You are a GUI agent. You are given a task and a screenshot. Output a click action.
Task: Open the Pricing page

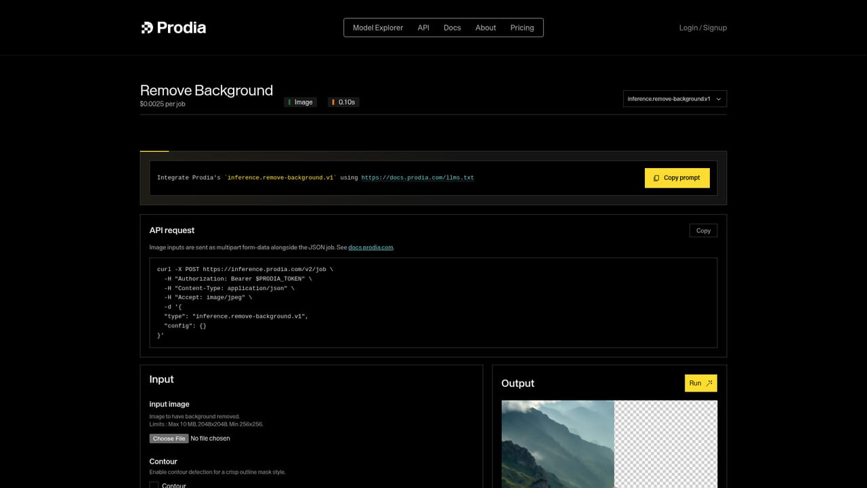(x=522, y=28)
